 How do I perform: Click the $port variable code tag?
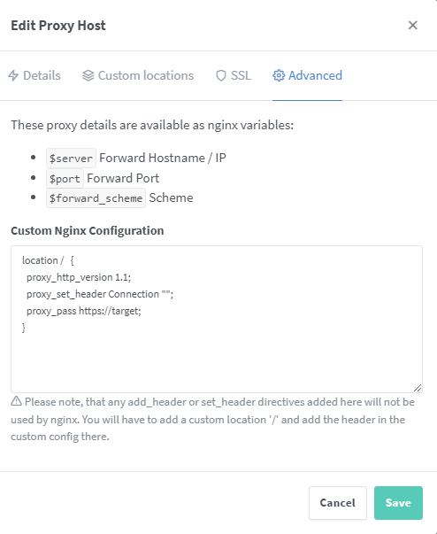point(65,178)
